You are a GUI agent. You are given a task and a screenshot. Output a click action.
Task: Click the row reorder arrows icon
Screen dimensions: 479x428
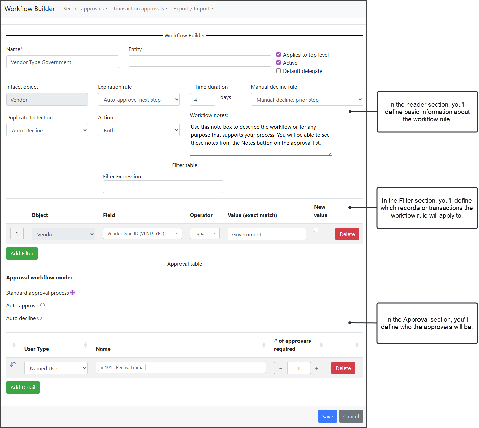pyautogui.click(x=13, y=364)
